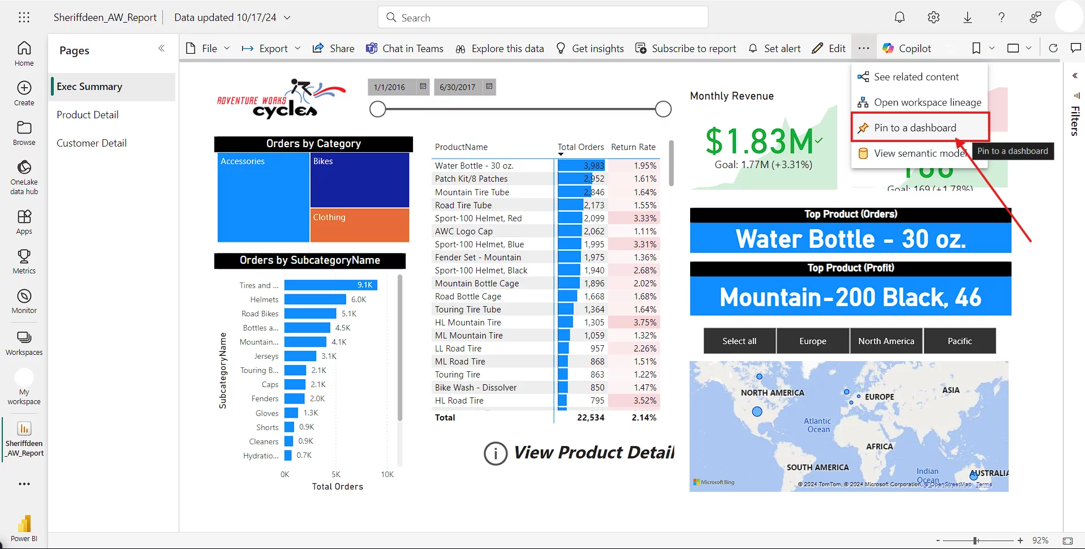Click Chat in Teams
Image resolution: width=1085 pixels, height=549 pixels.
[404, 48]
